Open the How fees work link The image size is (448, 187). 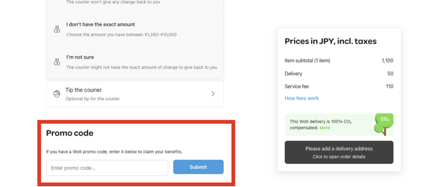301,98
